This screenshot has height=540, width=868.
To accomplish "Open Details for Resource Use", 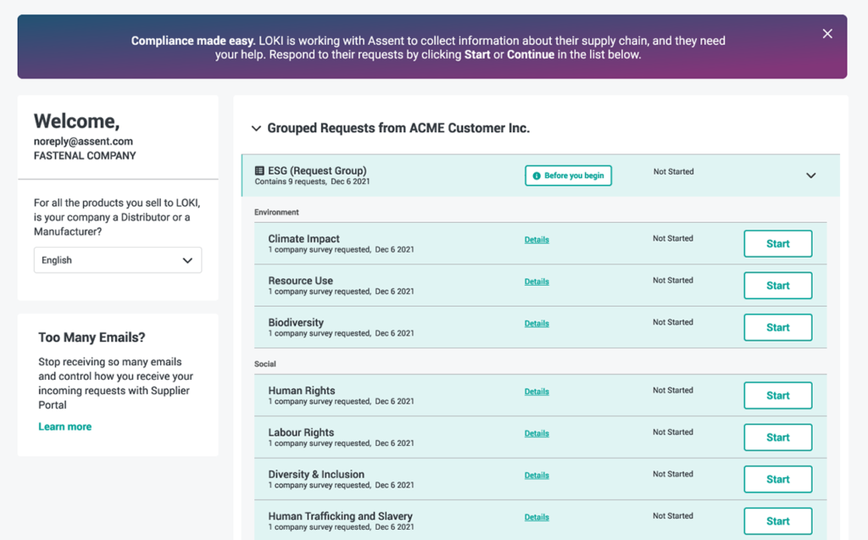I will pos(537,281).
